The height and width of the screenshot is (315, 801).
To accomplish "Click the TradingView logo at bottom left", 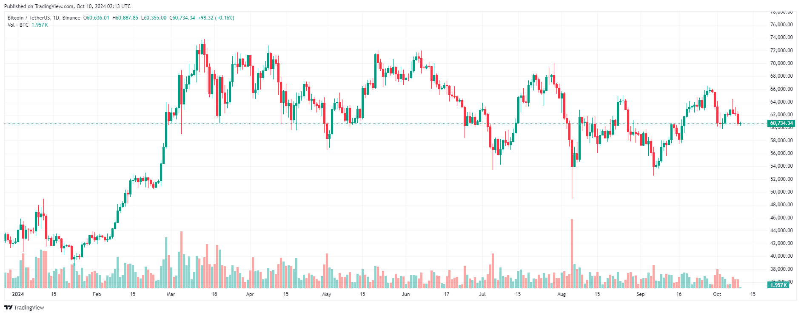I will [x=24, y=307].
